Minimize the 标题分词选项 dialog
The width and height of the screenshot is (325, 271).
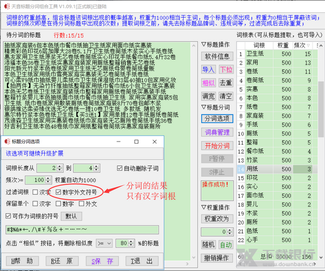click(x=119, y=141)
